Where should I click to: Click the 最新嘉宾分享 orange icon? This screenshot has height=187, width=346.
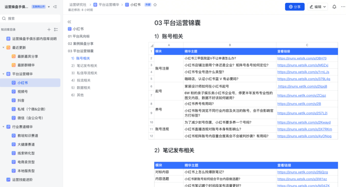14,56
